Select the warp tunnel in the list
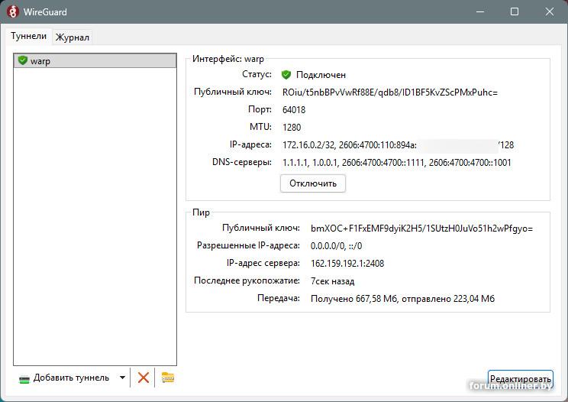Viewport: 568px width, 402px height. point(95,60)
